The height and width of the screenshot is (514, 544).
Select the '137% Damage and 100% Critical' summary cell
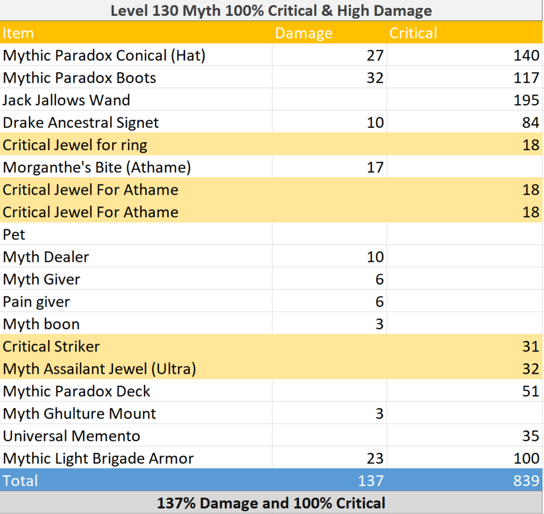[x=271, y=502]
